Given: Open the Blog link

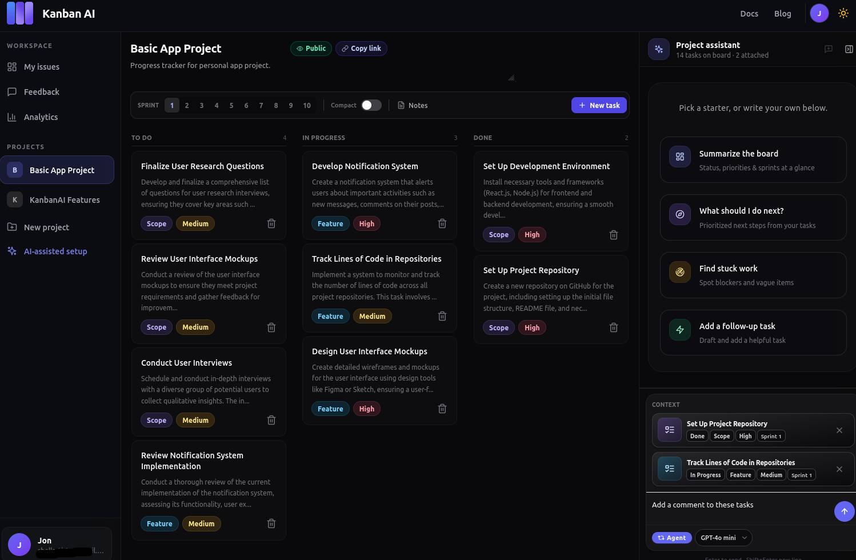Looking at the screenshot, I should pos(782,13).
